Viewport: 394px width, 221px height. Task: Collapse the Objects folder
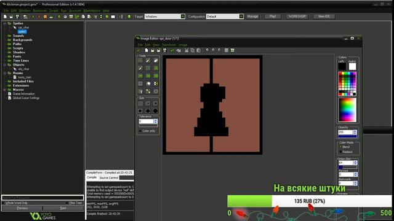4,64
